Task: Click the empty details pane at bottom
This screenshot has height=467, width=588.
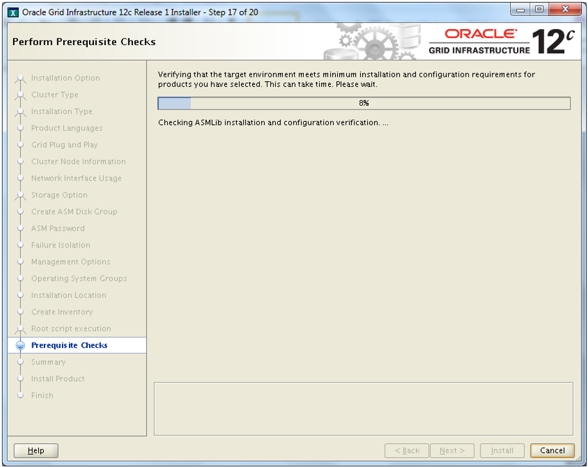Action: point(364,409)
